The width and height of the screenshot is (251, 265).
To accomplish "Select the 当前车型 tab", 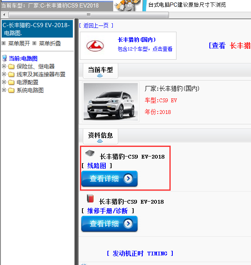I will point(100,71).
